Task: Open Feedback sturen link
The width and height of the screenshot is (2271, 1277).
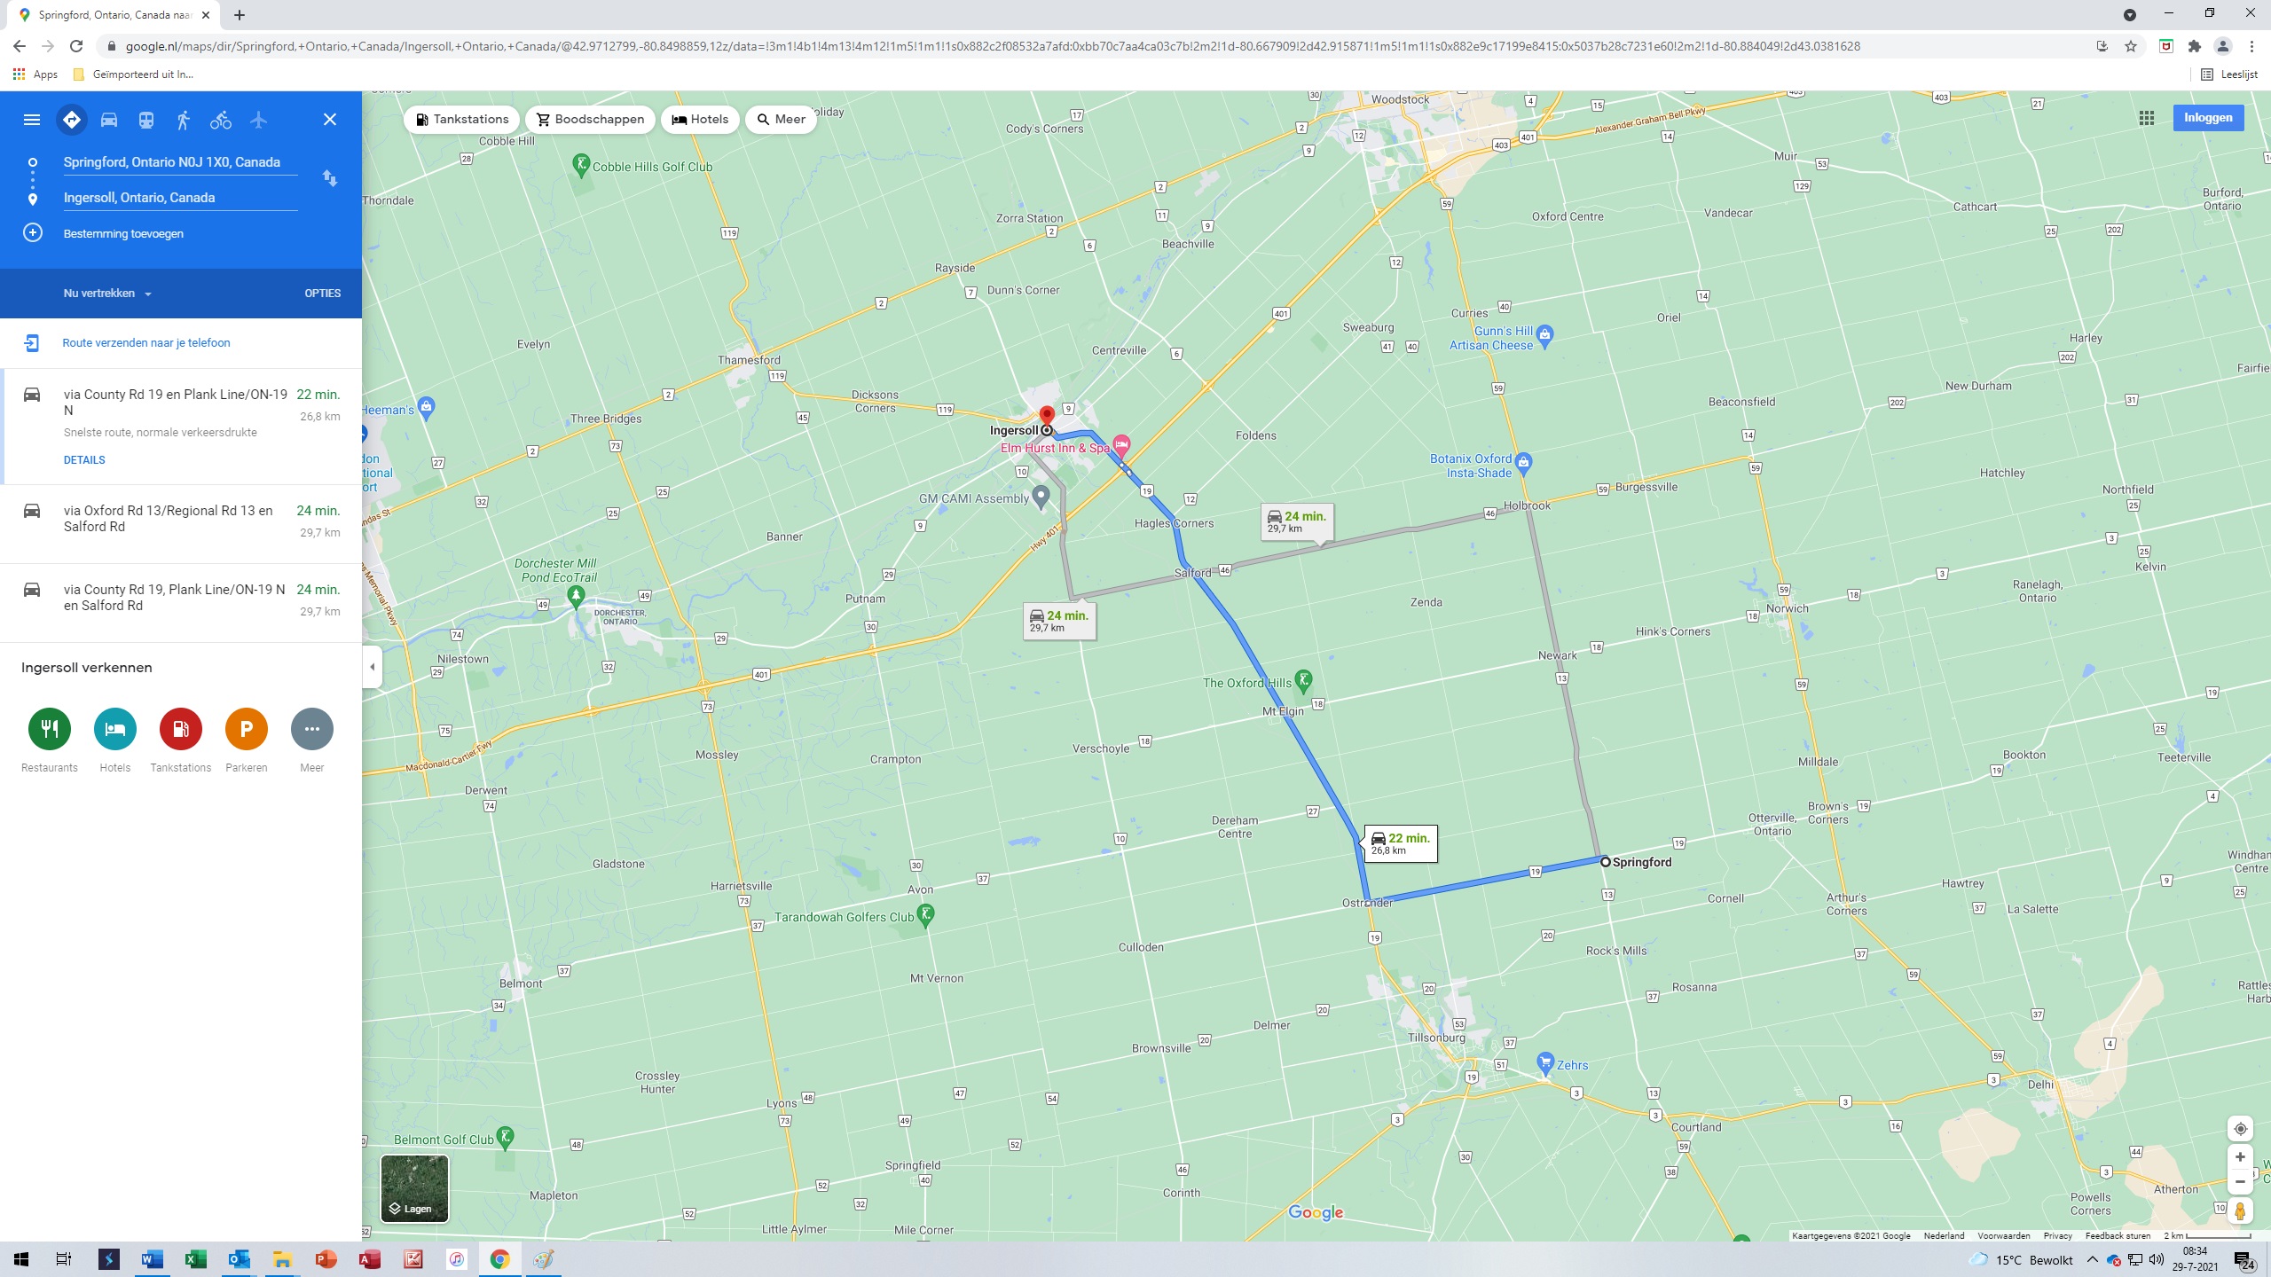Action: [x=2118, y=1235]
